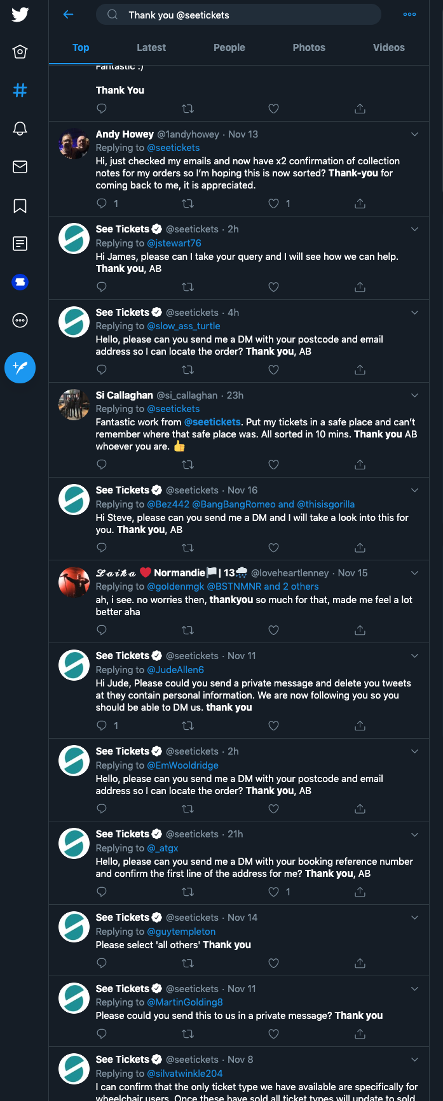Open the Lists icon in sidebar
This screenshot has height=1101, width=443.
(x=20, y=243)
